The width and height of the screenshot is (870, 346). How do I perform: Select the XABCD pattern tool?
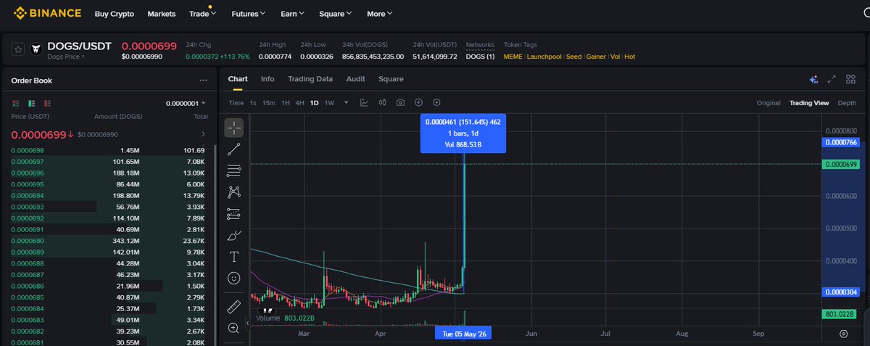tap(233, 192)
